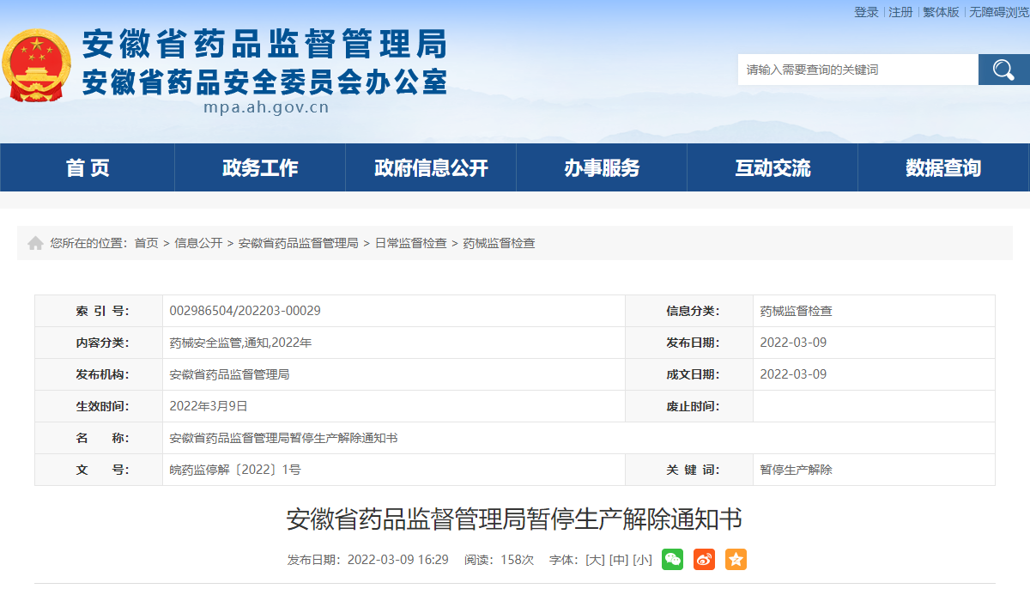The height and width of the screenshot is (595, 1030).
Task: Set font size to small [小]
Action: 642,560
